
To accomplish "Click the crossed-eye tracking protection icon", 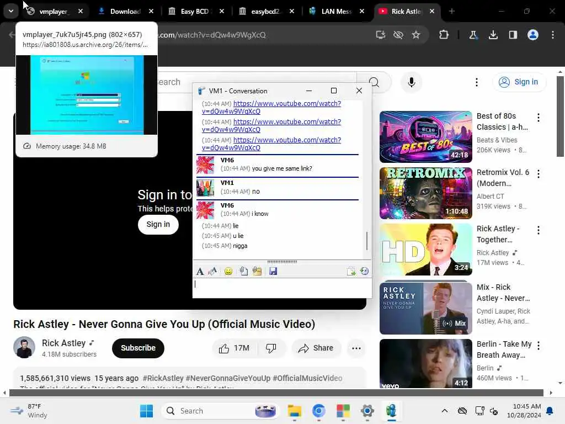I will tap(398, 35).
